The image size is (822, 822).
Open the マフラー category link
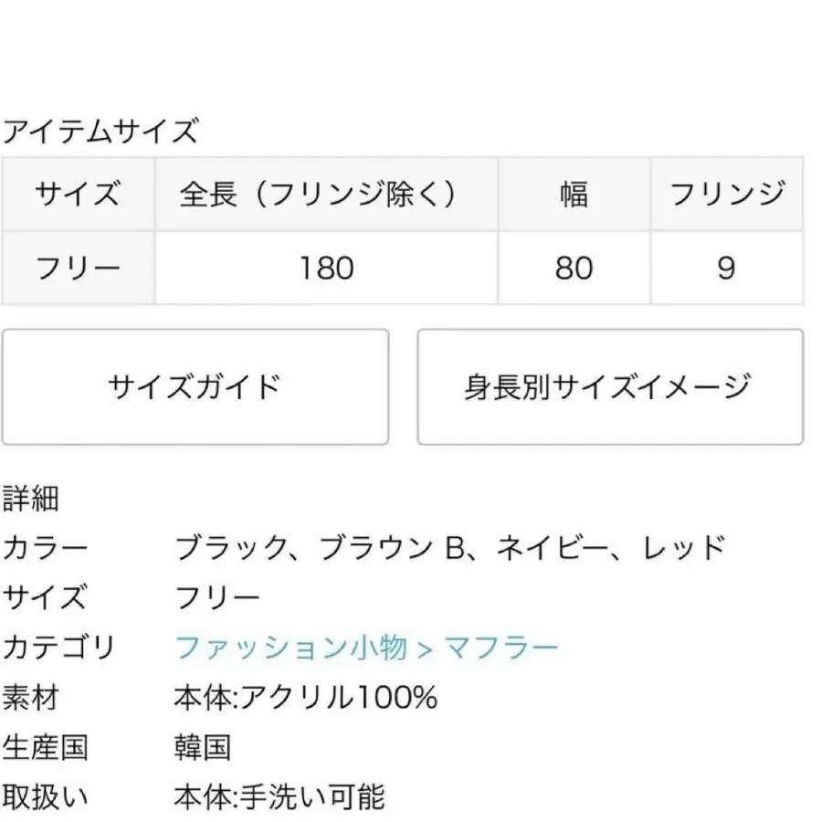pyautogui.click(x=501, y=648)
